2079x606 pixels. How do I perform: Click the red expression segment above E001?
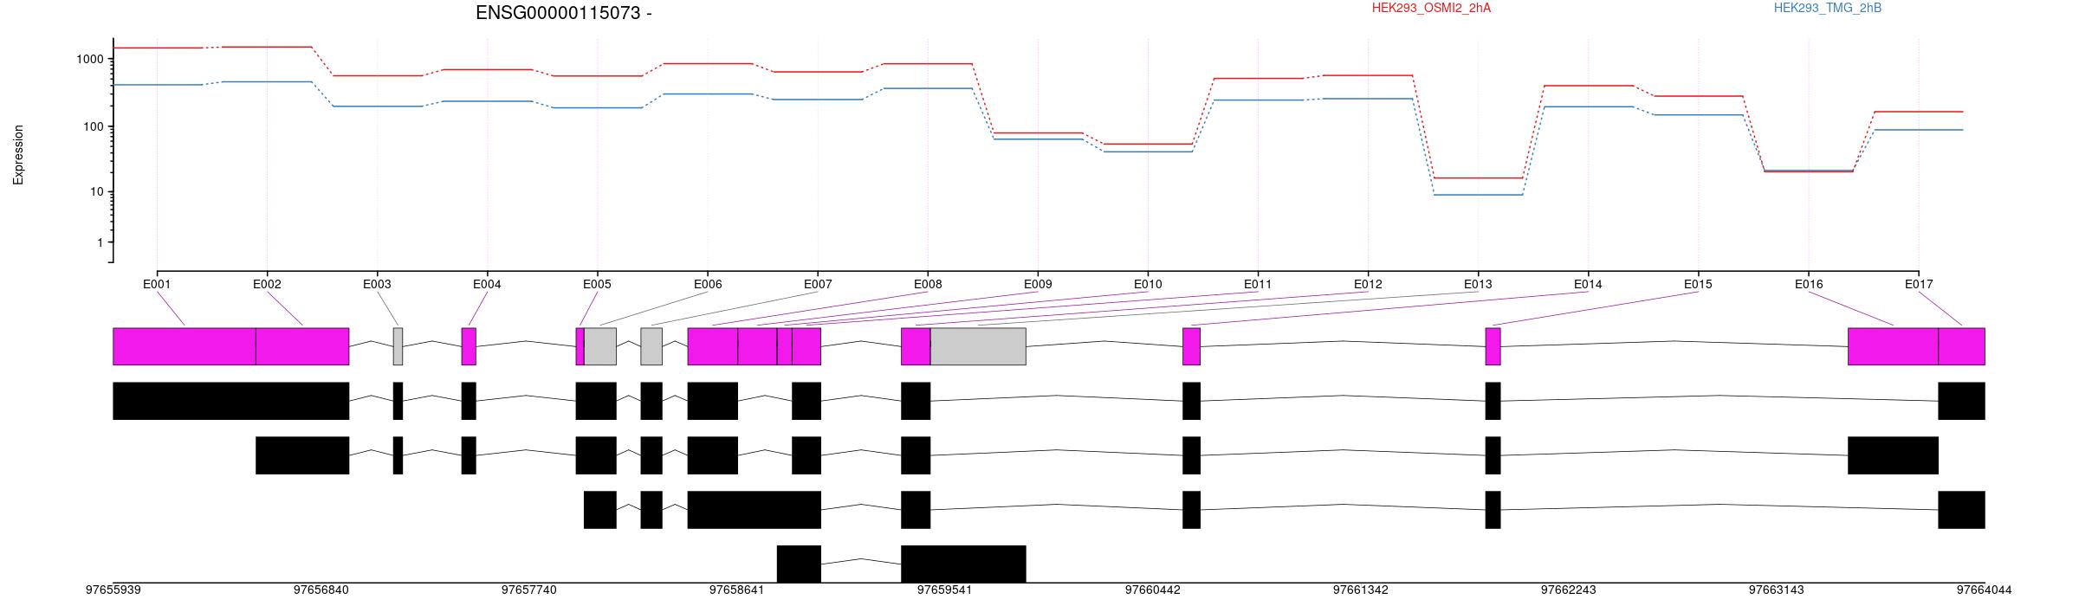point(158,48)
